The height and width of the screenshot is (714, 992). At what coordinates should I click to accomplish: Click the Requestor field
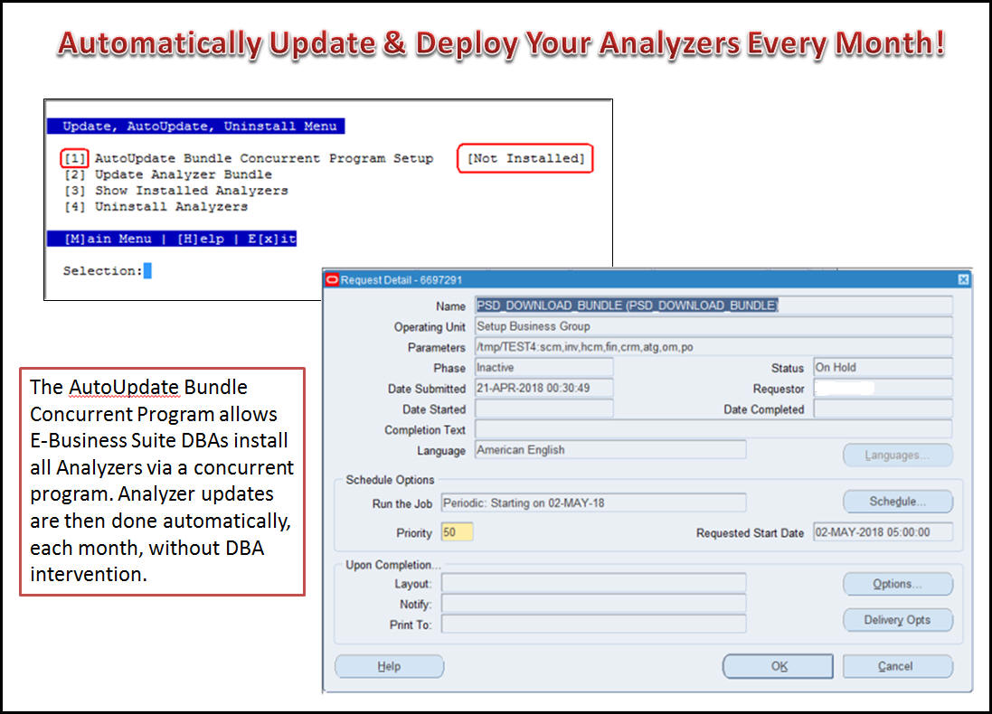883,389
